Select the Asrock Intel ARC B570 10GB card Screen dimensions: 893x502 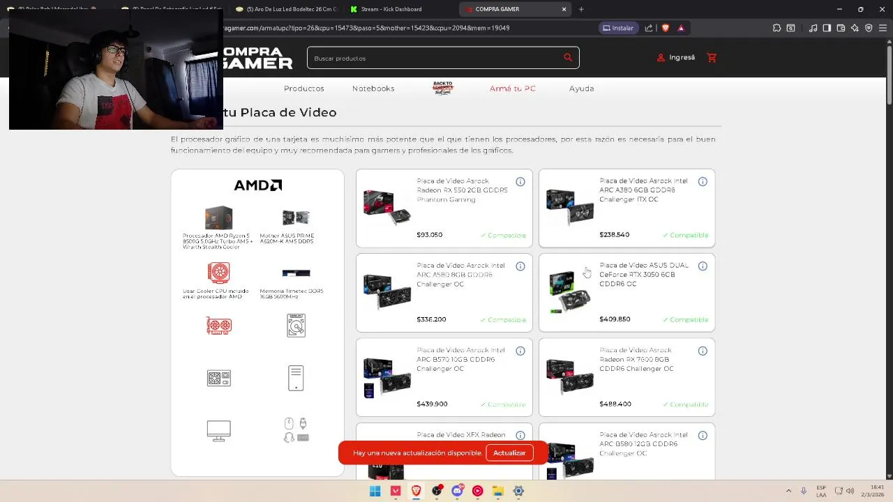444,377
